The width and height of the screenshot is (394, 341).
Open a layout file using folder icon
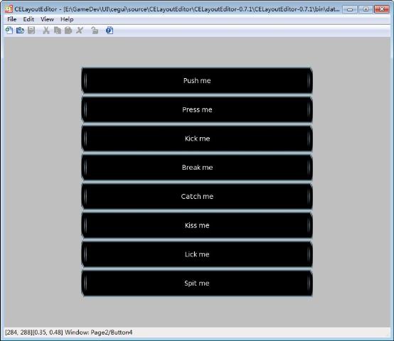click(20, 31)
